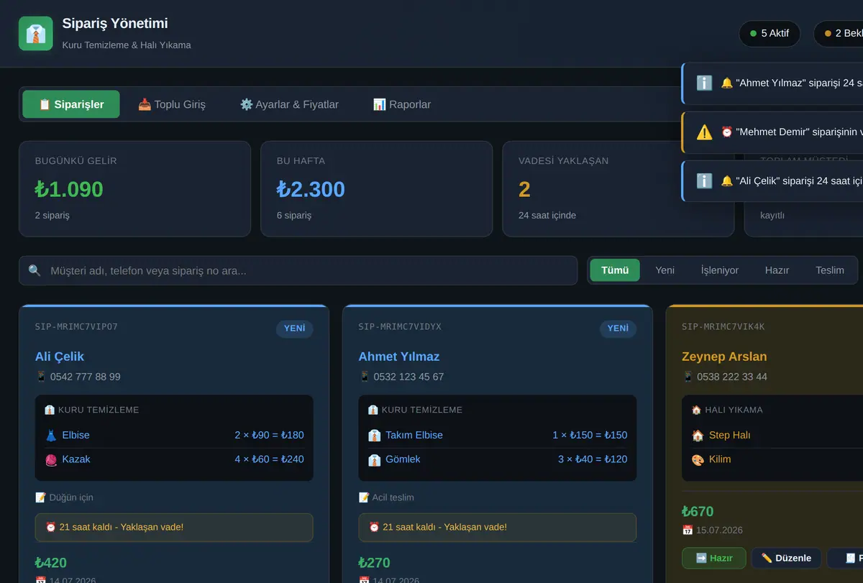The width and height of the screenshot is (863, 583).
Task: Click the search field for orders
Action: point(298,271)
